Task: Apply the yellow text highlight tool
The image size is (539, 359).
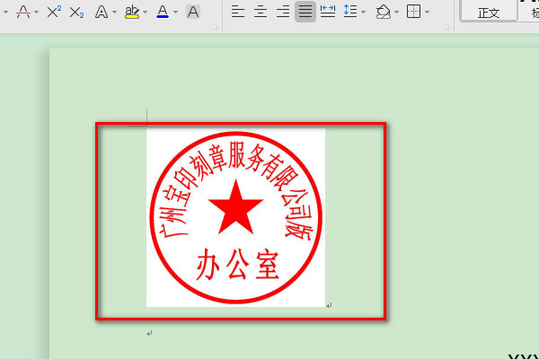Action: tap(132, 12)
